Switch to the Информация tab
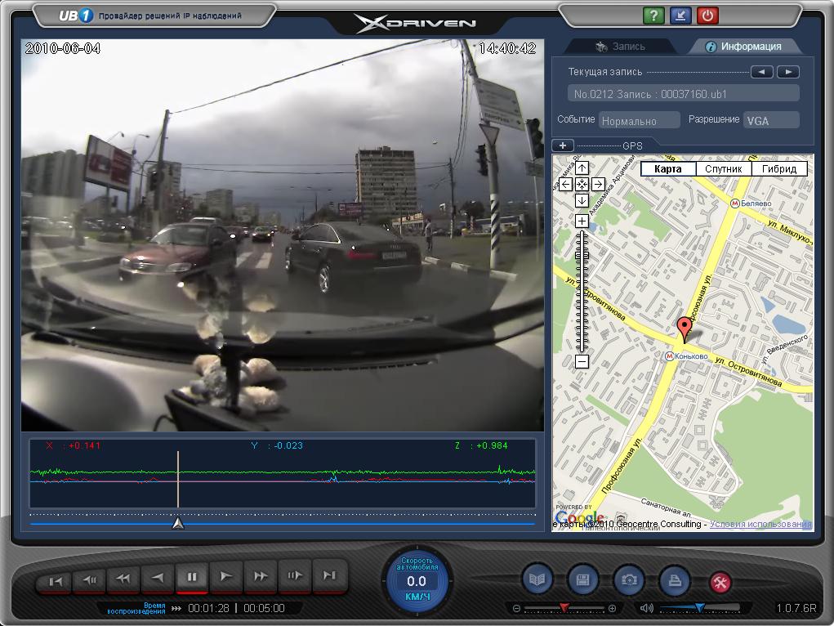 pos(743,47)
